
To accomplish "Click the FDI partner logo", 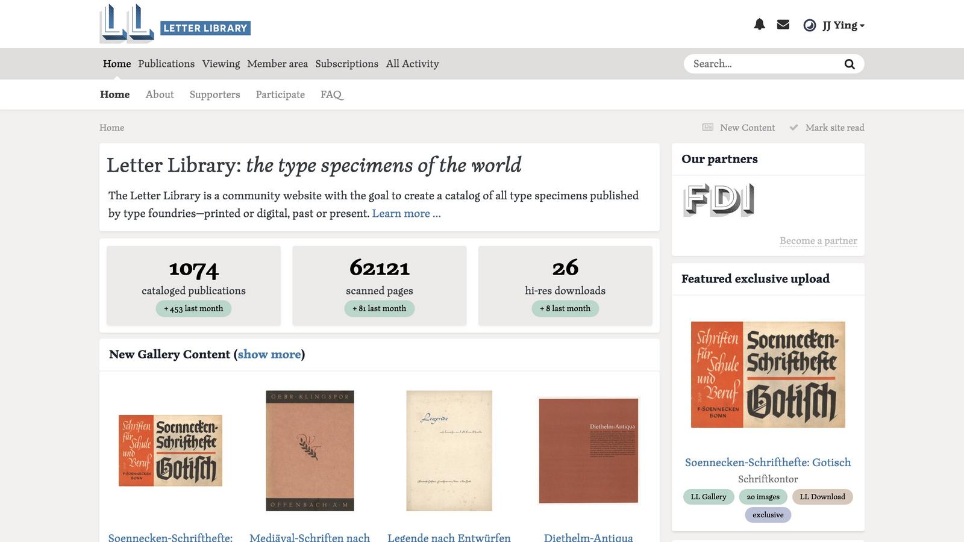I will pyautogui.click(x=719, y=200).
